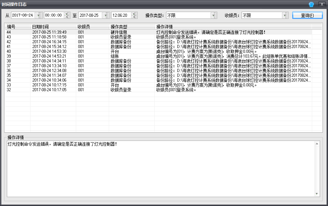The height and width of the screenshot is (206, 328).
Task: Sort by the 日期时间 column header
Action: [x=53, y=26]
